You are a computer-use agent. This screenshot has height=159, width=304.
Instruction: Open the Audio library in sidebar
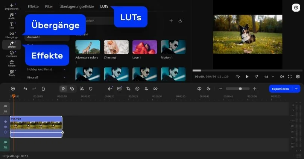tap(12, 16)
